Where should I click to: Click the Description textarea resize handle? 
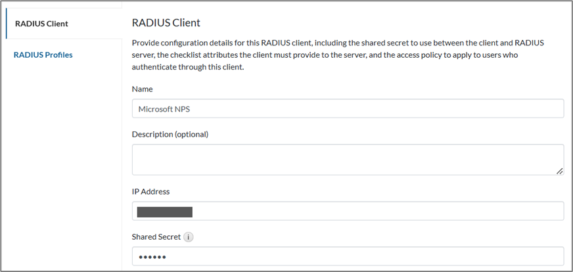(x=559, y=171)
